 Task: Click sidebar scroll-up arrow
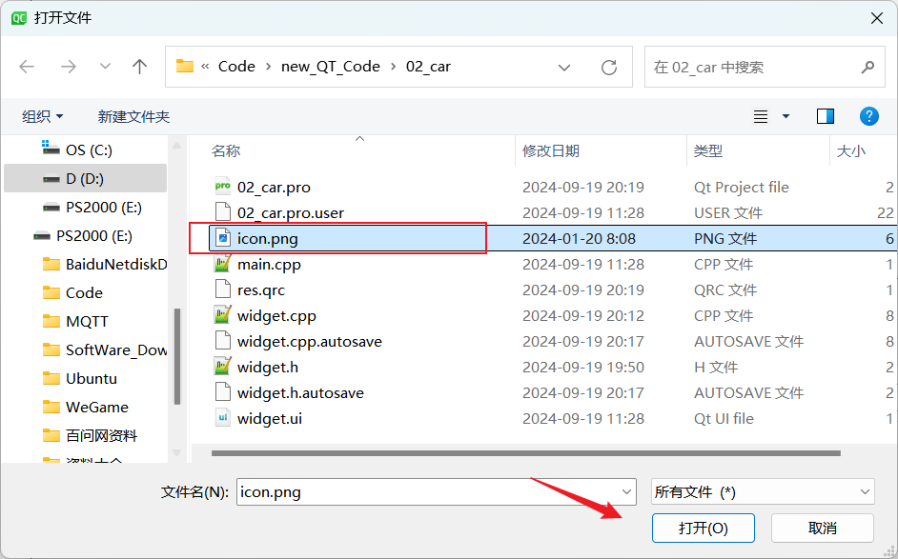(177, 146)
